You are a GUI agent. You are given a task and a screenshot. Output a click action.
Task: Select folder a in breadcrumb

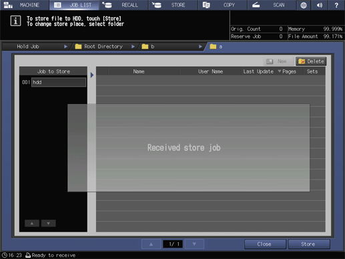click(220, 47)
